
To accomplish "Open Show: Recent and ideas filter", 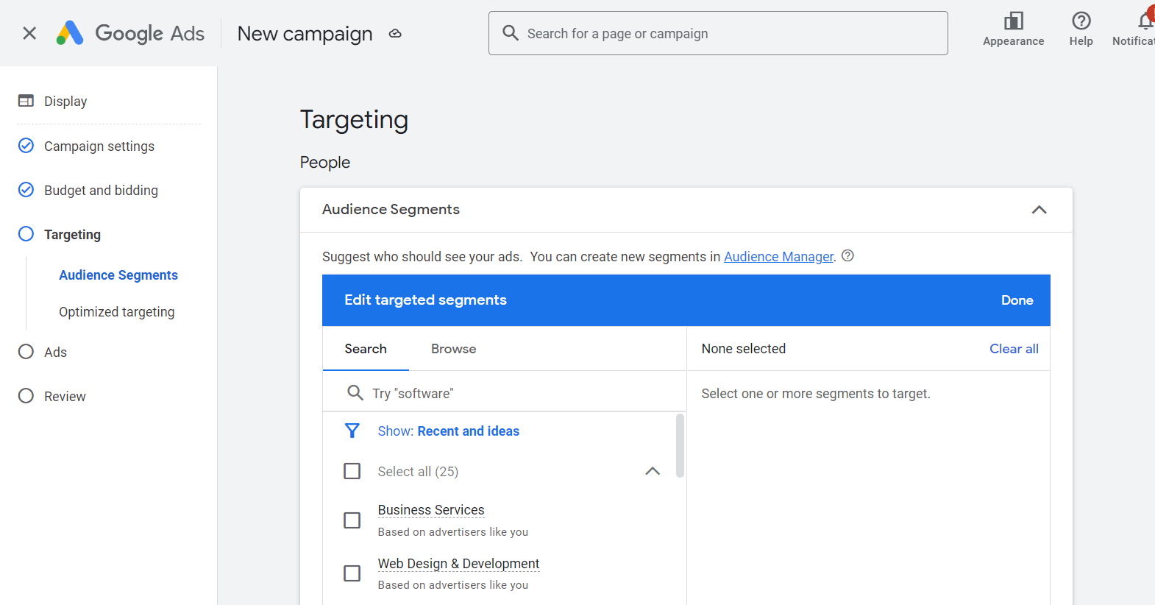I will click(449, 431).
